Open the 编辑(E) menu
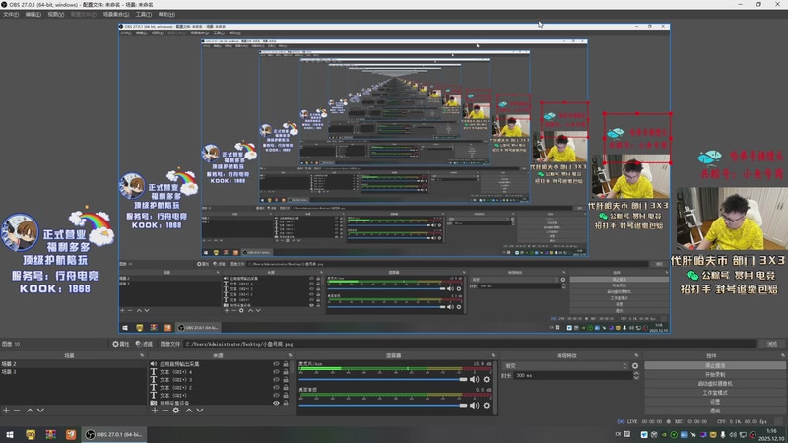The height and width of the screenshot is (443, 788). (x=33, y=14)
